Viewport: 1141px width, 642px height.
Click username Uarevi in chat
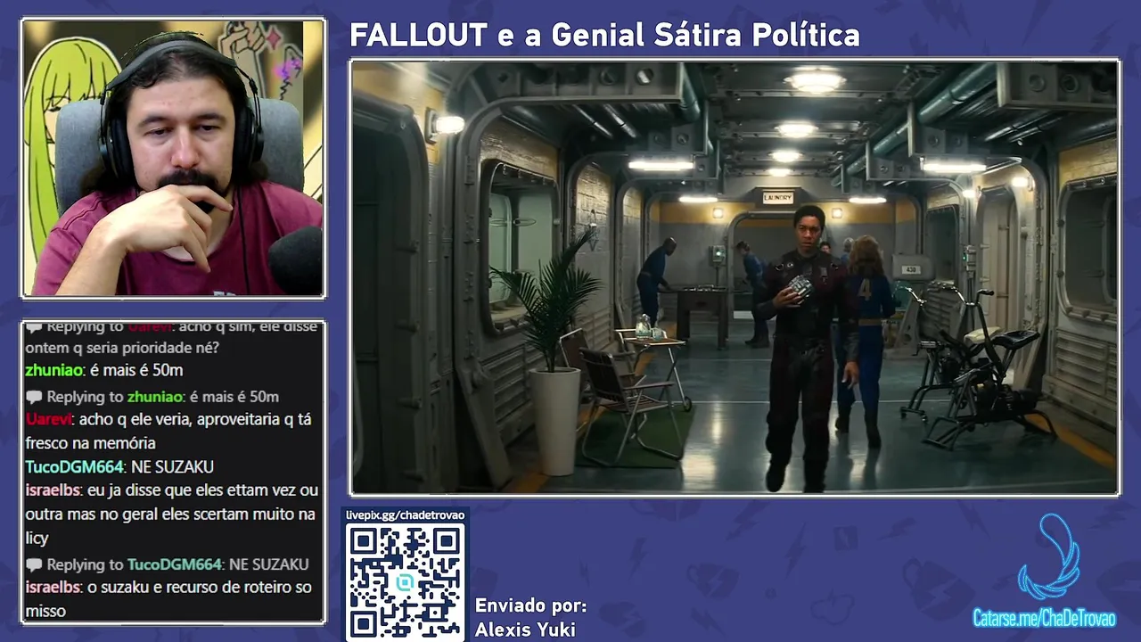[48, 419]
